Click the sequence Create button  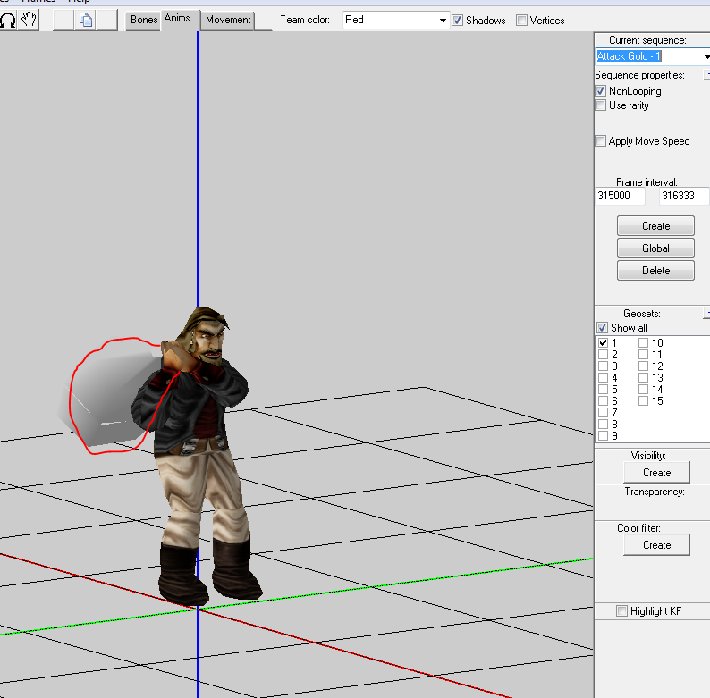[655, 226]
